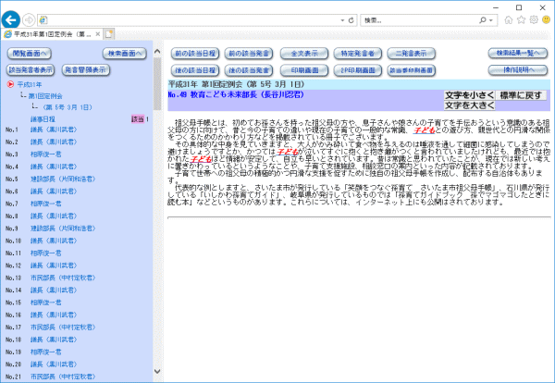Click the pink 該当 marker
This screenshot has width=555, height=383.
(x=138, y=119)
